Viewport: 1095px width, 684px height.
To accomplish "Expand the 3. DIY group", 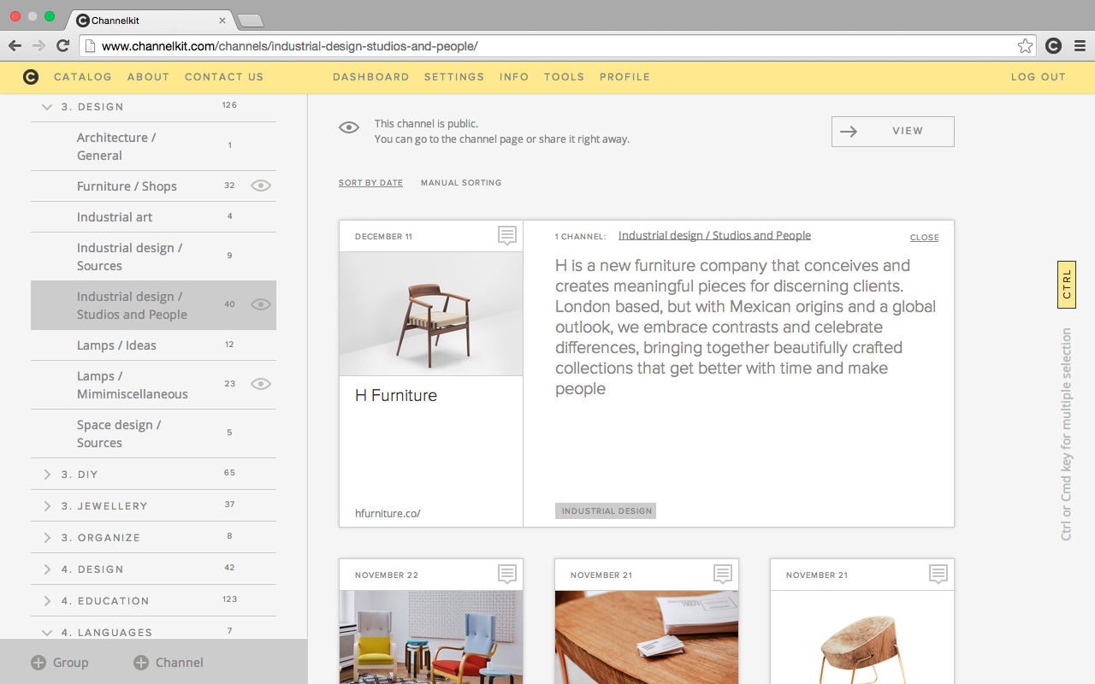I will point(47,475).
